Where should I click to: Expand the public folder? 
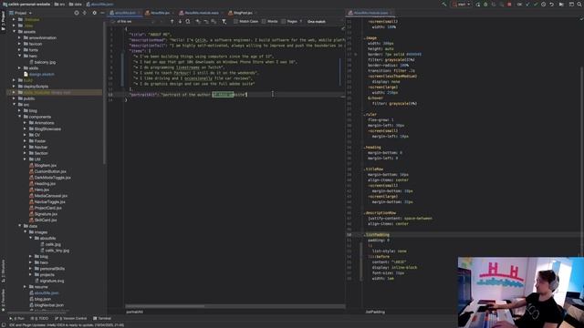(15, 98)
